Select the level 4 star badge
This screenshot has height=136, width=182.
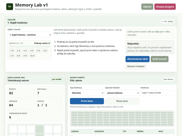pyautogui.click(x=32, y=51)
